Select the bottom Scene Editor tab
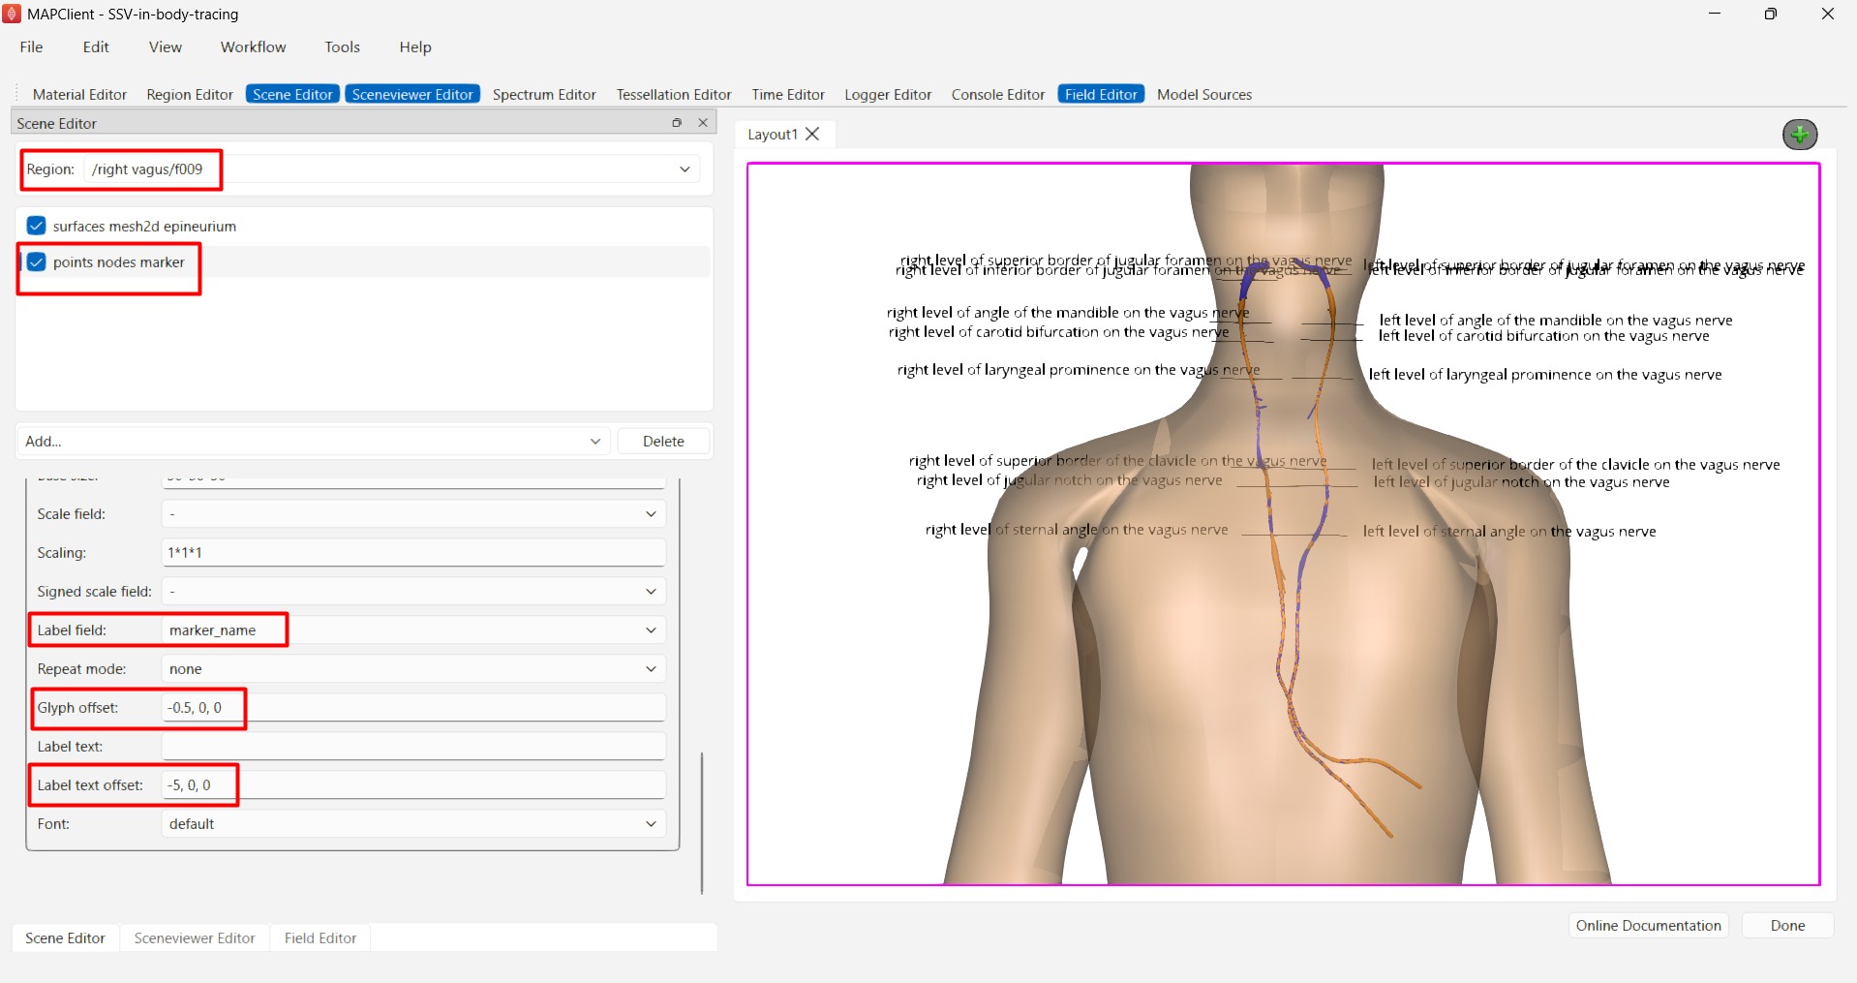The width and height of the screenshot is (1857, 983). 65,937
